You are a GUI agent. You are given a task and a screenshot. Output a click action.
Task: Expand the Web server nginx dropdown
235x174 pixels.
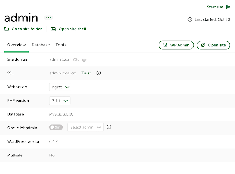(x=61, y=87)
